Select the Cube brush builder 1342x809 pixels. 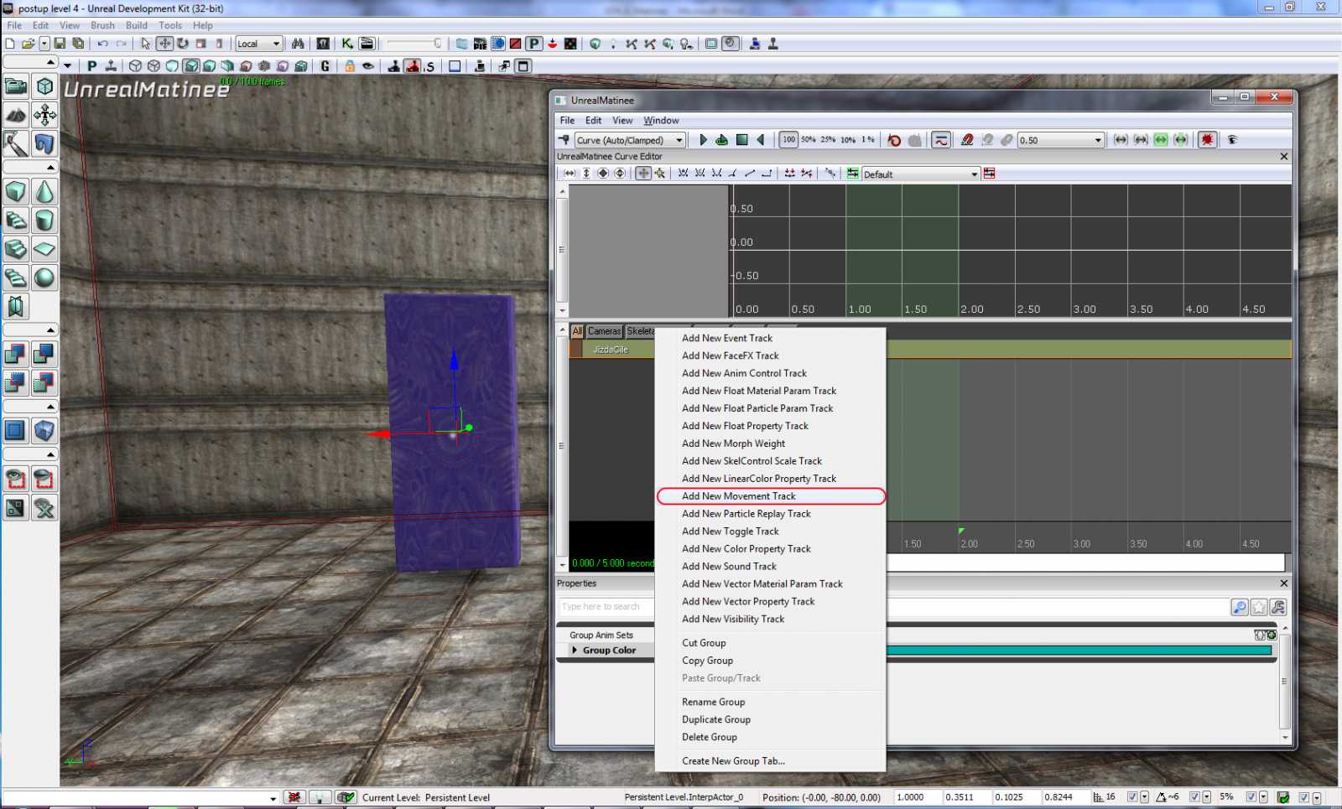pos(15,192)
